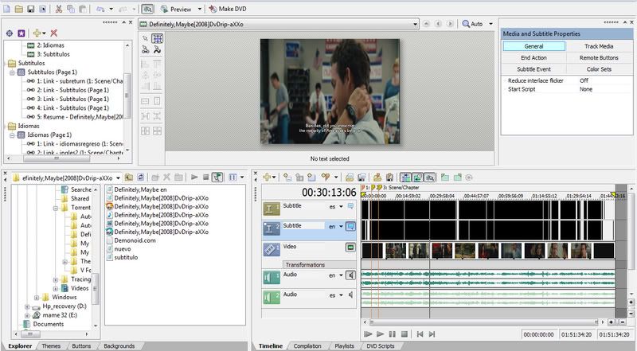Click the Make DVD button
Image resolution: width=637 pixels, height=351 pixels.
(228, 9)
